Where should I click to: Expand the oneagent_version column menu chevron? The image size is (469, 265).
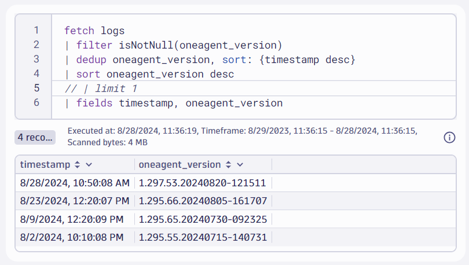click(x=240, y=164)
